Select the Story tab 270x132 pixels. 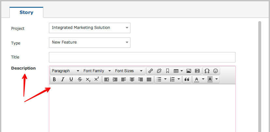pyautogui.click(x=26, y=13)
